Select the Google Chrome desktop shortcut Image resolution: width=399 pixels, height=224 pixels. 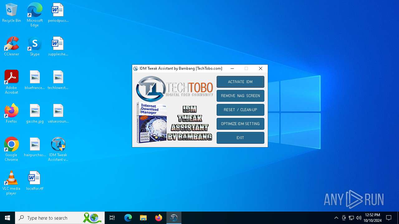click(x=12, y=149)
